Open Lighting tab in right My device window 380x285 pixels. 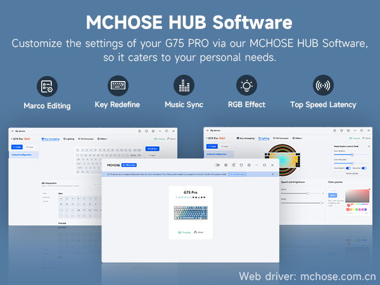pos(264,138)
